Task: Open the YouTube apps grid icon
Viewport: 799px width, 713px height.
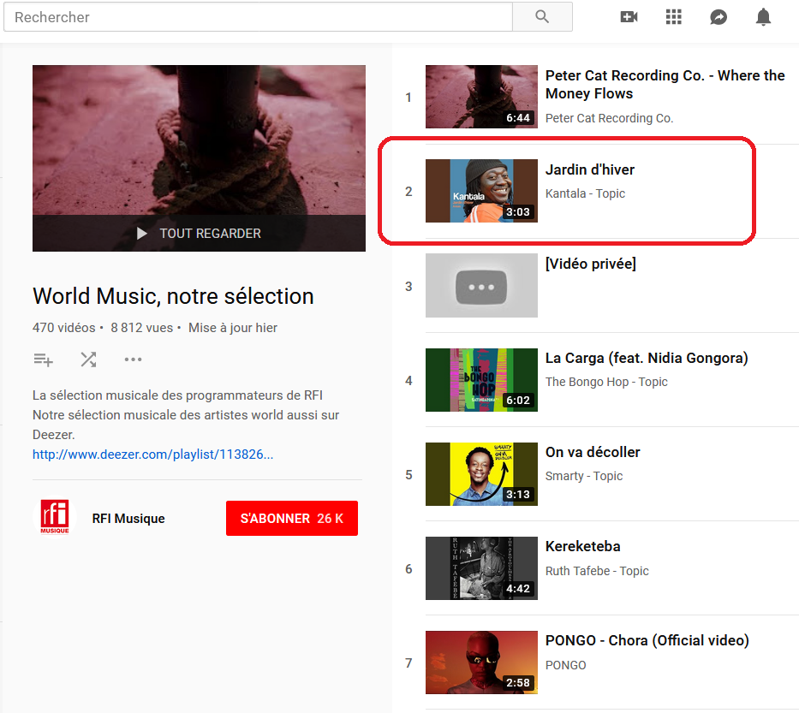Action: pos(674,17)
